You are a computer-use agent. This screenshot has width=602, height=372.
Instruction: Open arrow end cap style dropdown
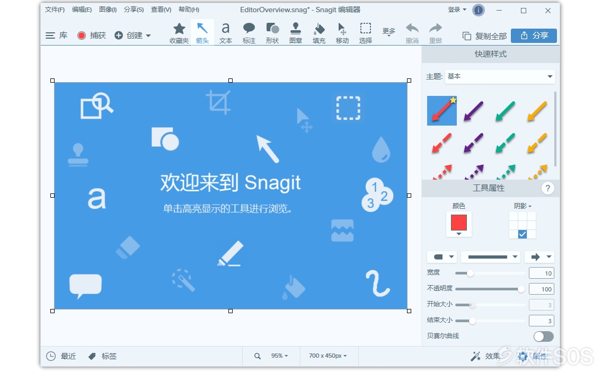pyautogui.click(x=540, y=257)
